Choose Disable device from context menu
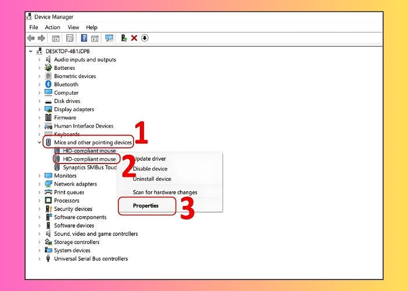This screenshot has width=408, height=291. click(x=151, y=169)
